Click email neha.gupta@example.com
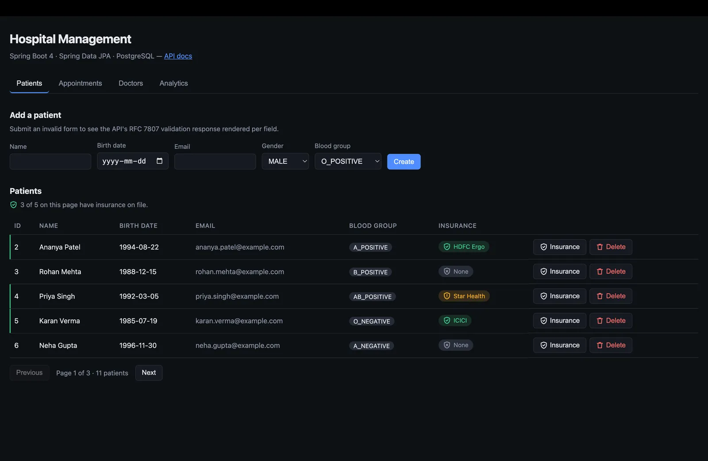The image size is (708, 461). 238,345
